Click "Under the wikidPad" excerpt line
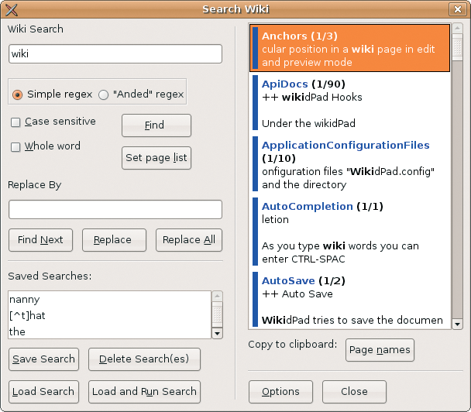 [308, 123]
